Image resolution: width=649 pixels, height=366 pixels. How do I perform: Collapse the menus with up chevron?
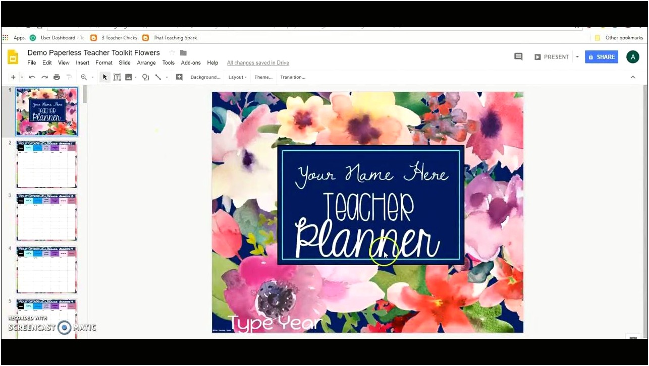pos(633,77)
